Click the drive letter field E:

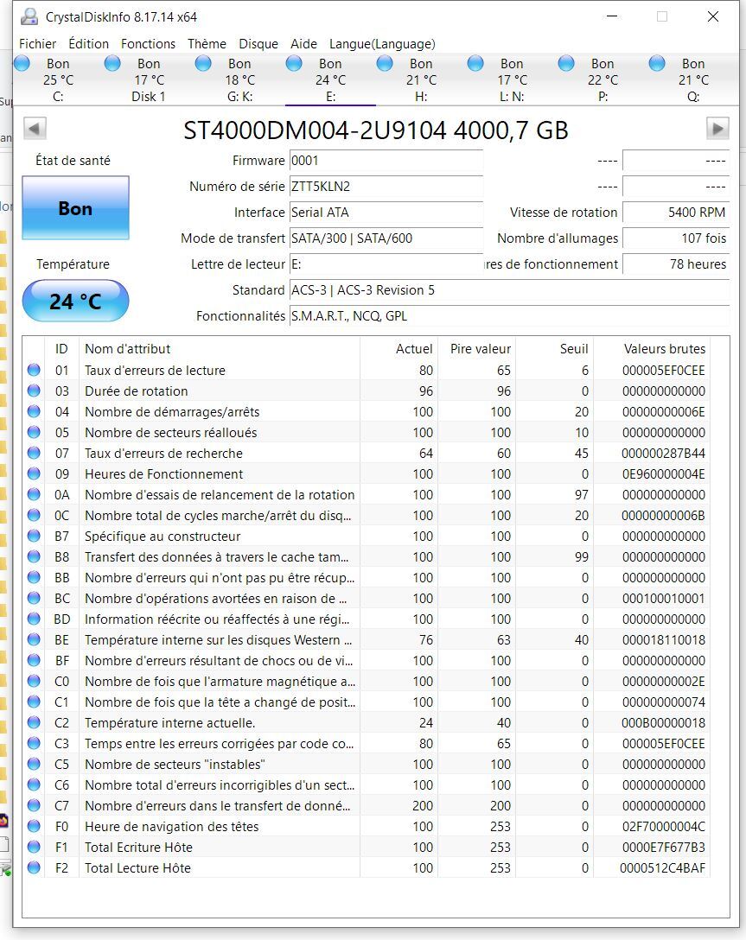386,264
